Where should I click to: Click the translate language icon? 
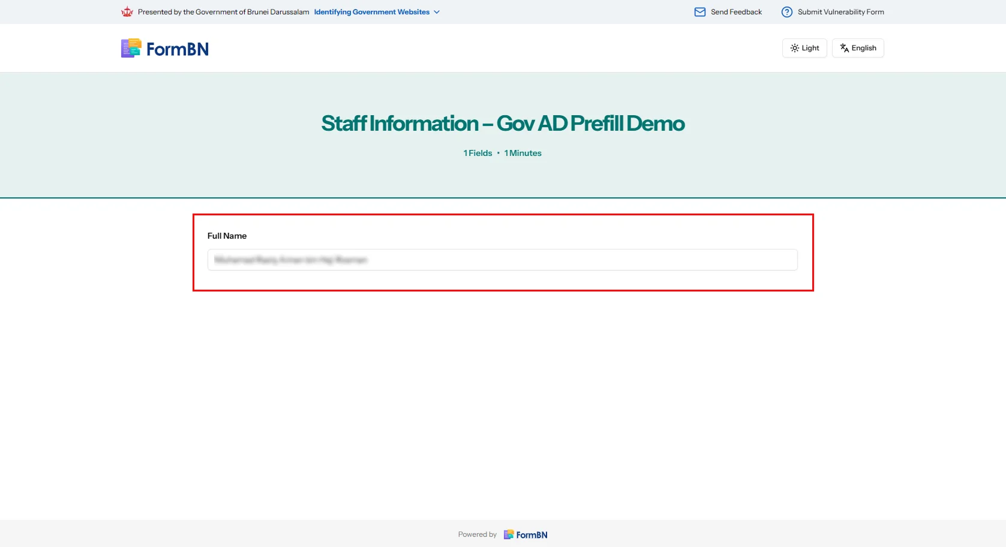pyautogui.click(x=844, y=48)
